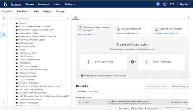Select 05 Item Master to Scale folder
The width and height of the screenshot is (193, 110).
(x=28, y=33)
